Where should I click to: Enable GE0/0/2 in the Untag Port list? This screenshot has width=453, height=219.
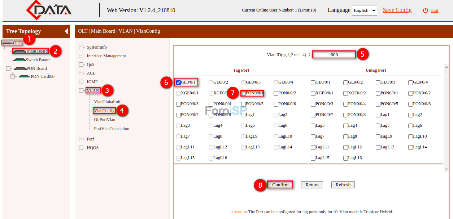point(345,82)
